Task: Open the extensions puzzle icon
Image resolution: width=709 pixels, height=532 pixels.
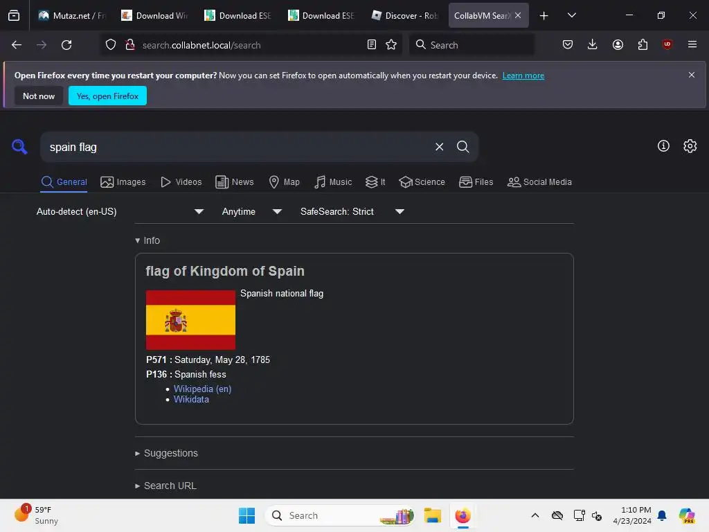Action: point(643,45)
